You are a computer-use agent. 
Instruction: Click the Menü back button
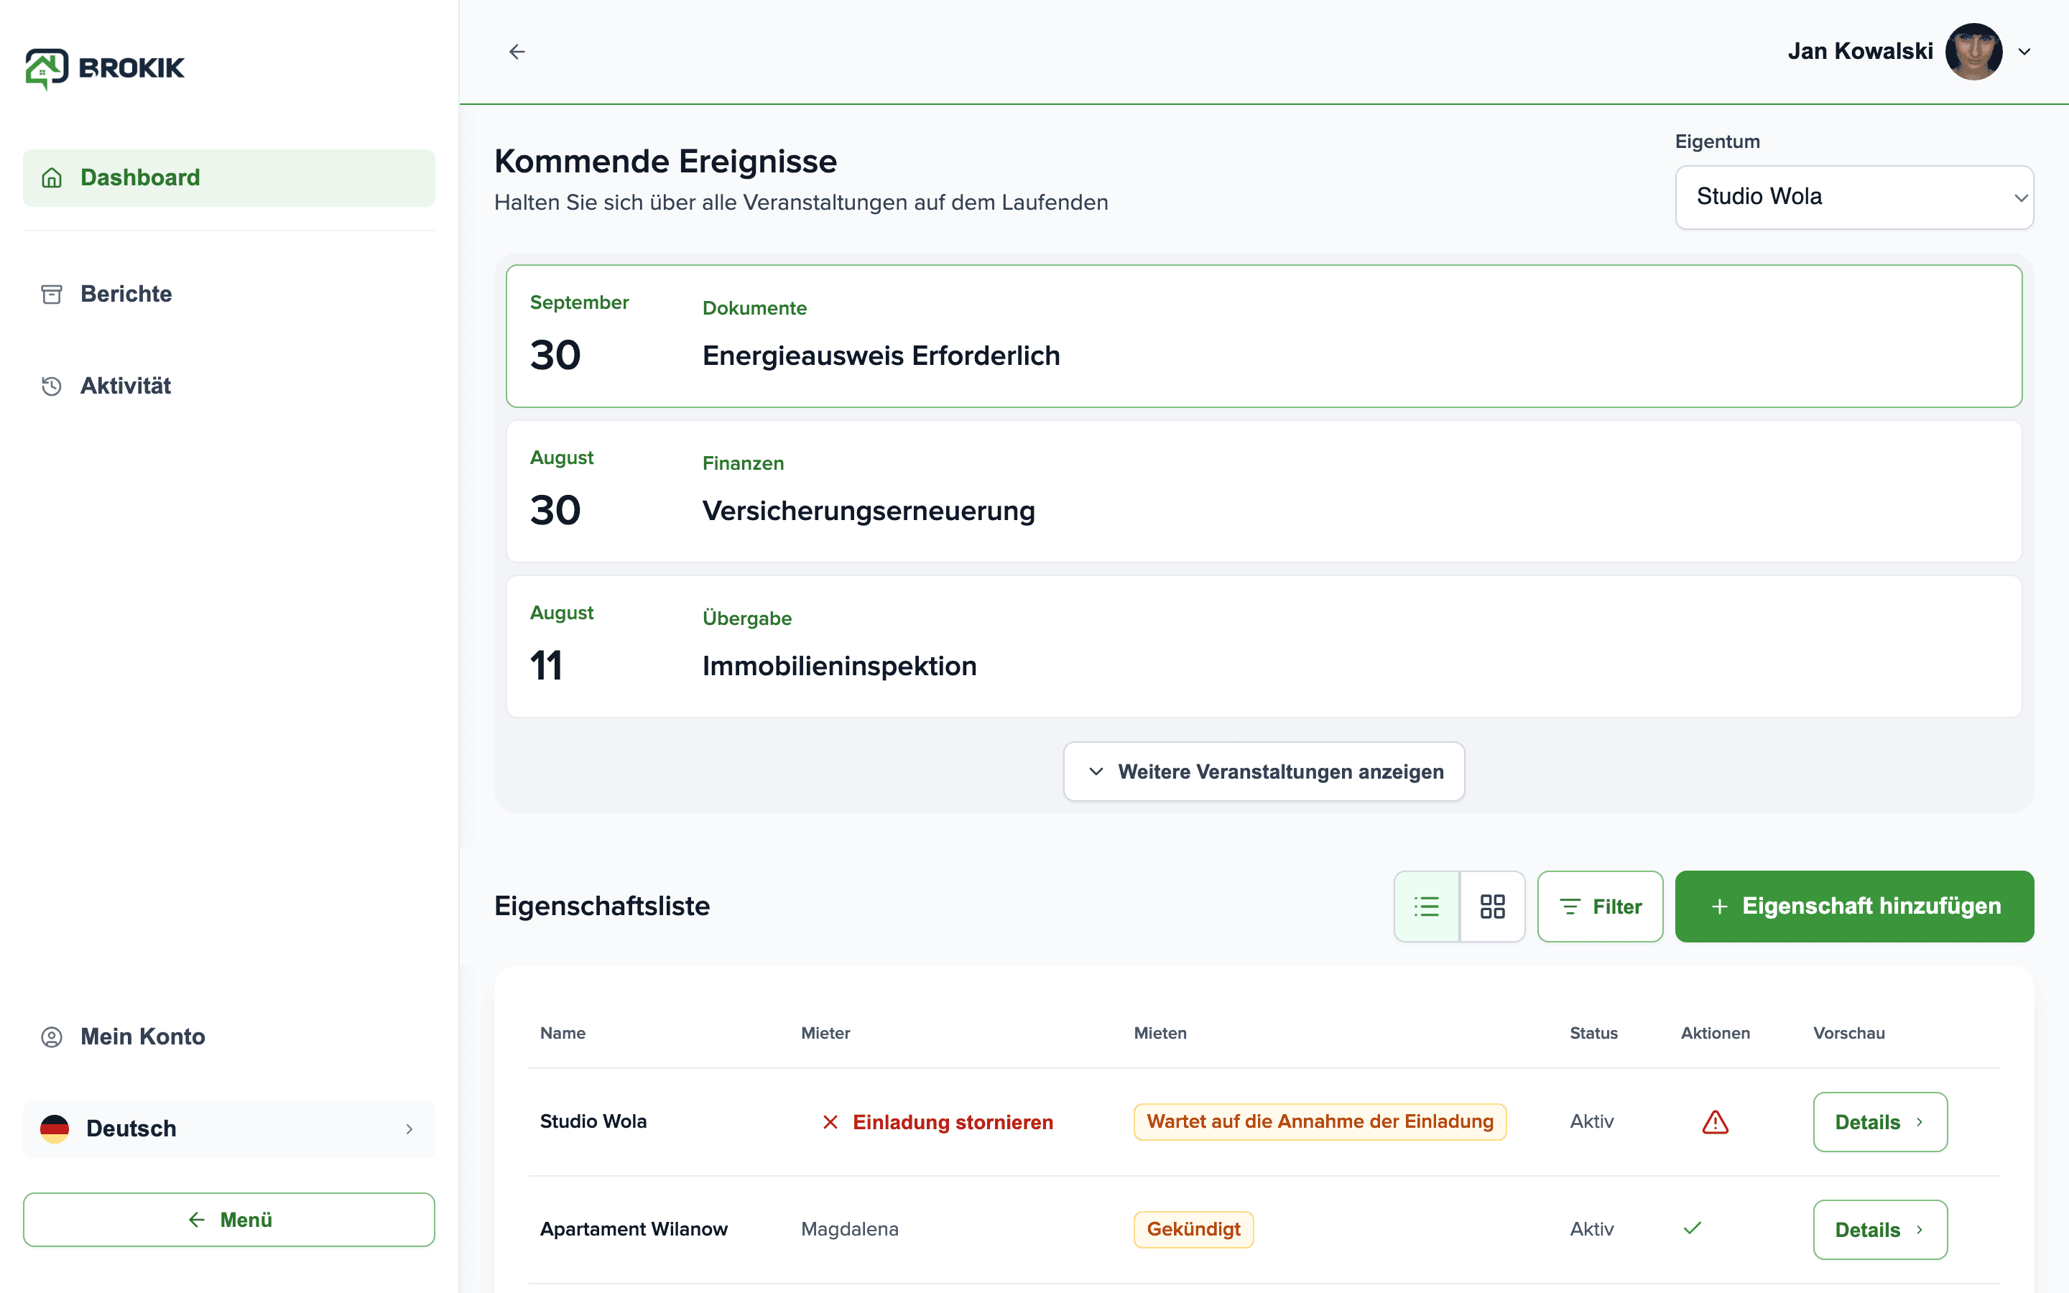click(x=229, y=1220)
